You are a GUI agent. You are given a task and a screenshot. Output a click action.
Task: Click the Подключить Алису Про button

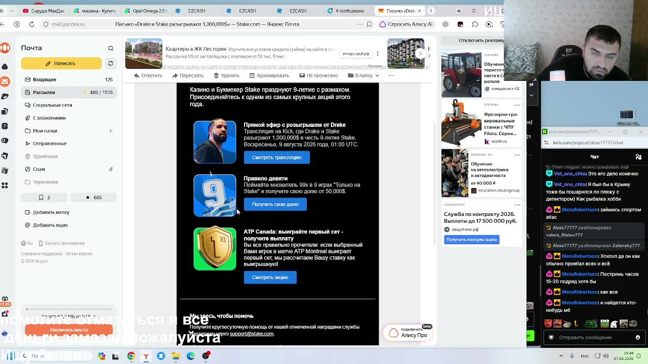[x=408, y=333]
